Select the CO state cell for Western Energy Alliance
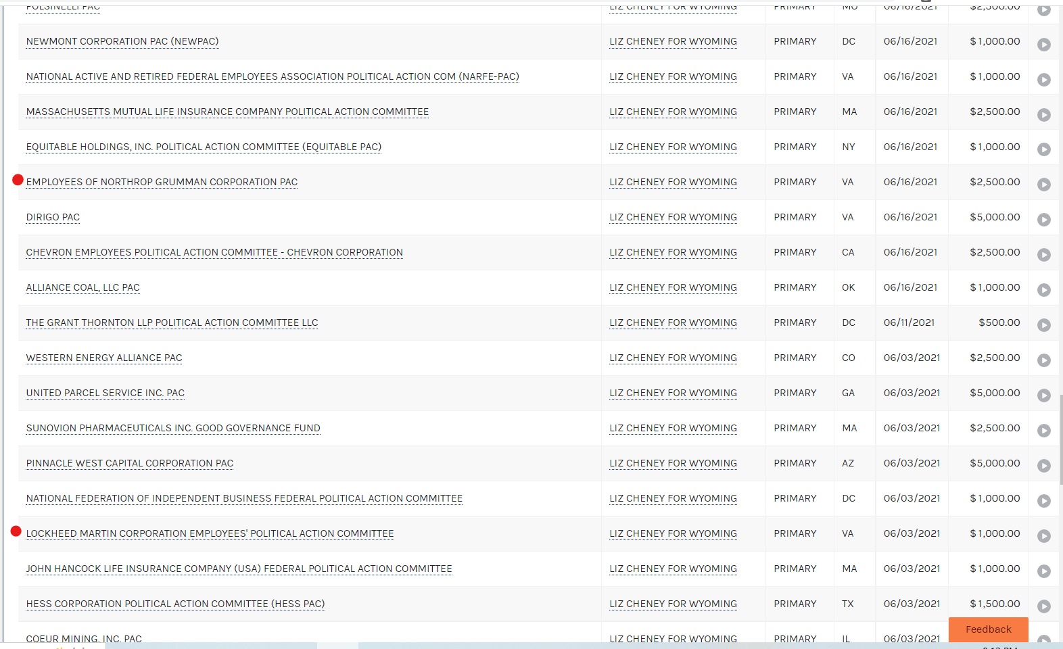The image size is (1063, 649). (849, 358)
